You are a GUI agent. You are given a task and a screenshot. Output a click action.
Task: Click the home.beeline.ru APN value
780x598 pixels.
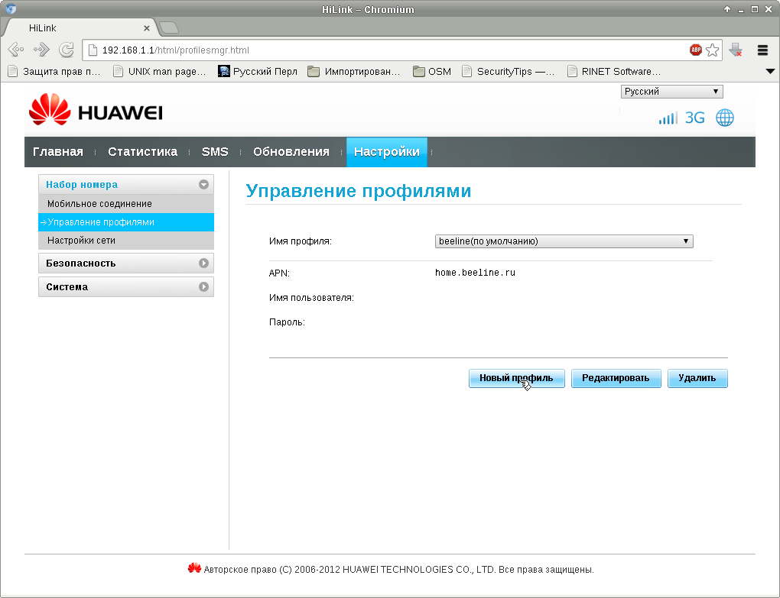click(475, 273)
